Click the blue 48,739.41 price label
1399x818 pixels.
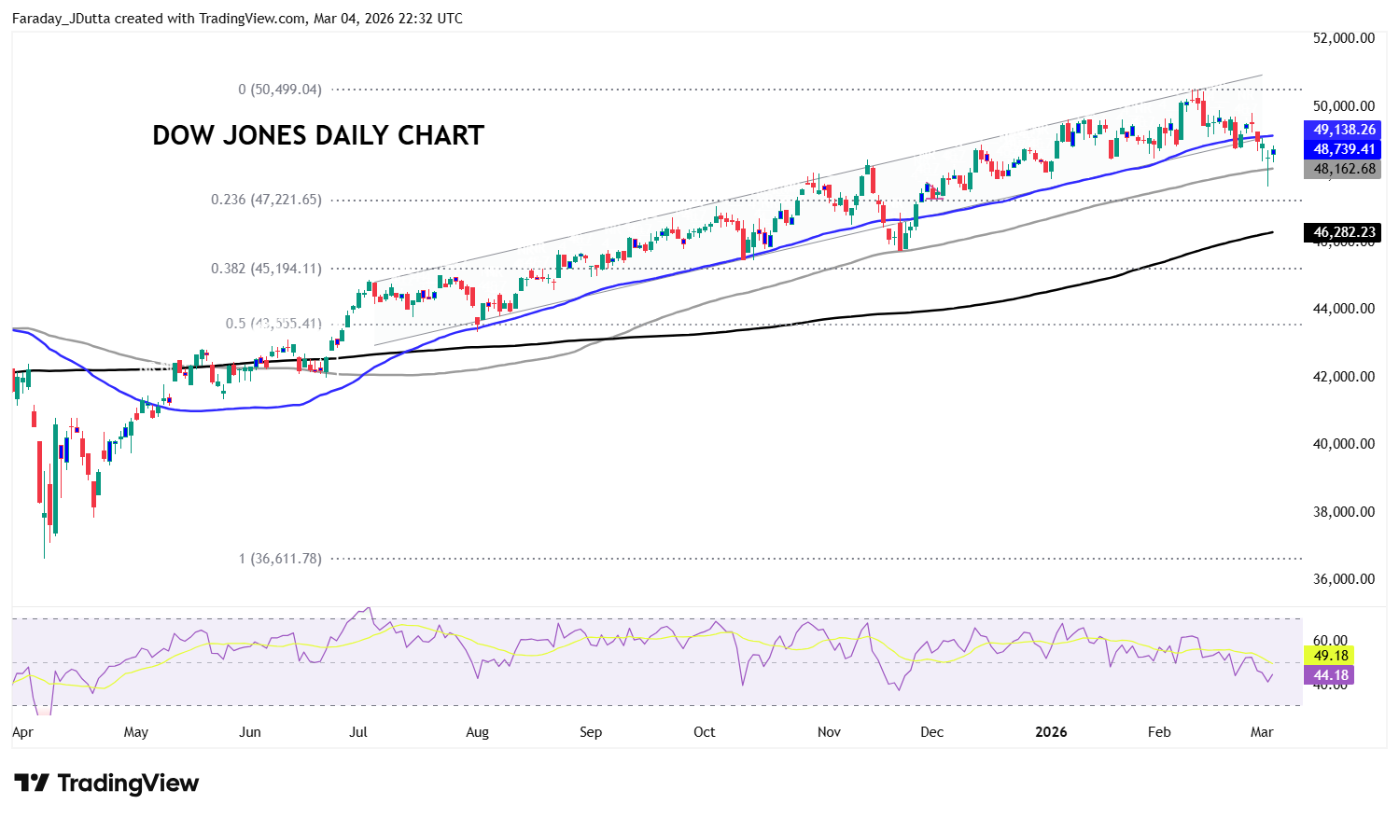(x=1342, y=149)
